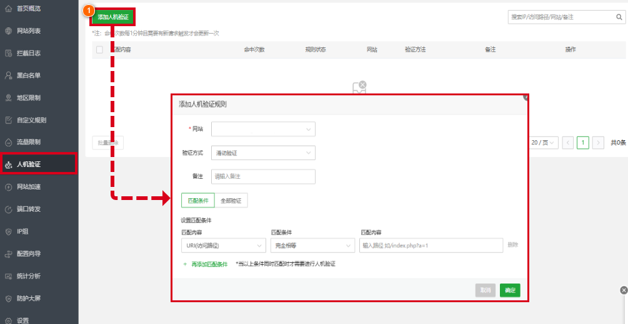The width and height of the screenshot is (628, 324).
Task: Click the 流量限制 chart icon
Action: click(x=9, y=142)
